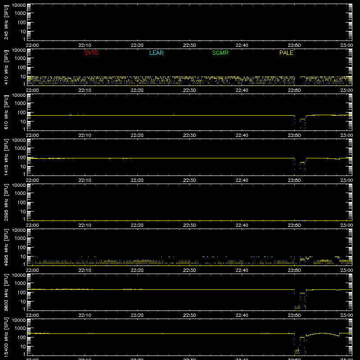Select the 245 MHz [SFU] axis label

tap(6, 22)
